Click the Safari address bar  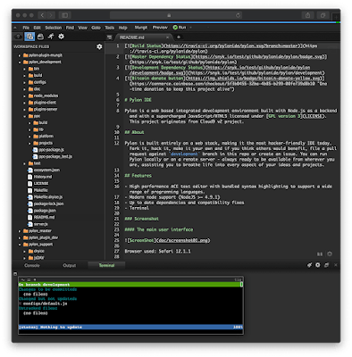[x=176, y=15]
